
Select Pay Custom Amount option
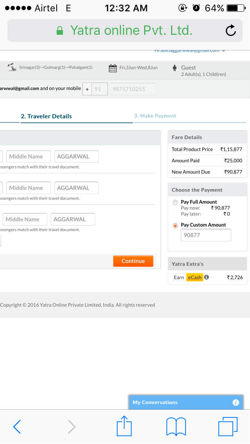tap(175, 226)
